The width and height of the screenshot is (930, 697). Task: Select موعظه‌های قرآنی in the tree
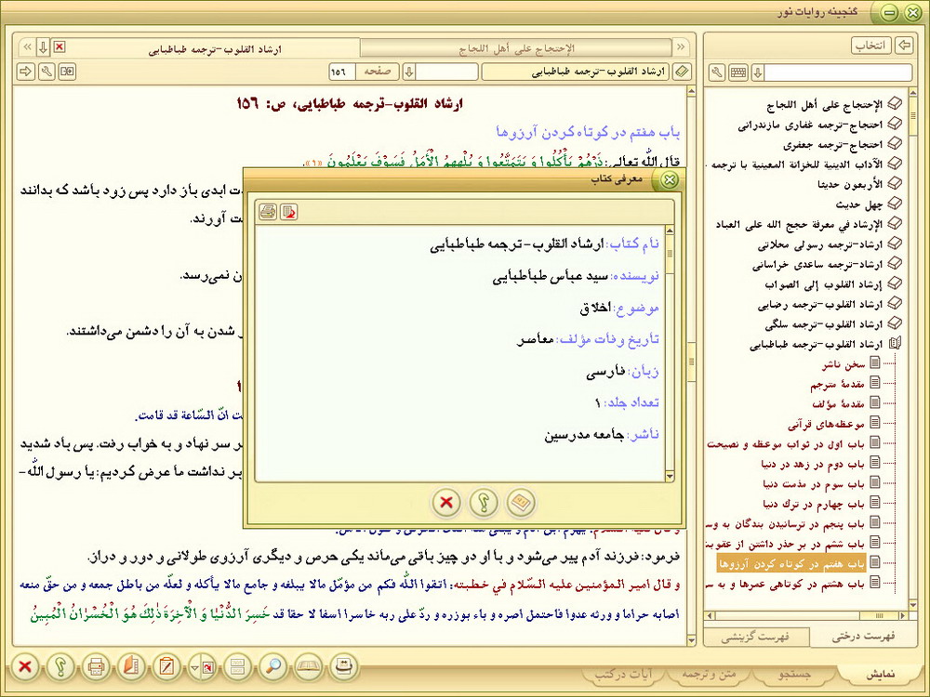[x=826, y=424]
